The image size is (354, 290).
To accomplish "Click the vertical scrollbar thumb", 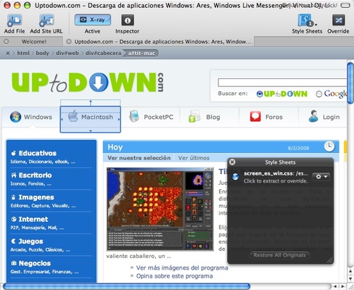I will (350, 83).
